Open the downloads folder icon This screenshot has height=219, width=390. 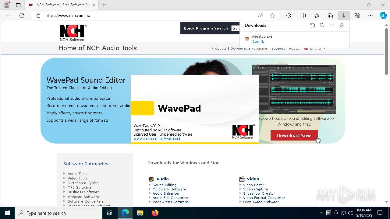[x=312, y=25]
